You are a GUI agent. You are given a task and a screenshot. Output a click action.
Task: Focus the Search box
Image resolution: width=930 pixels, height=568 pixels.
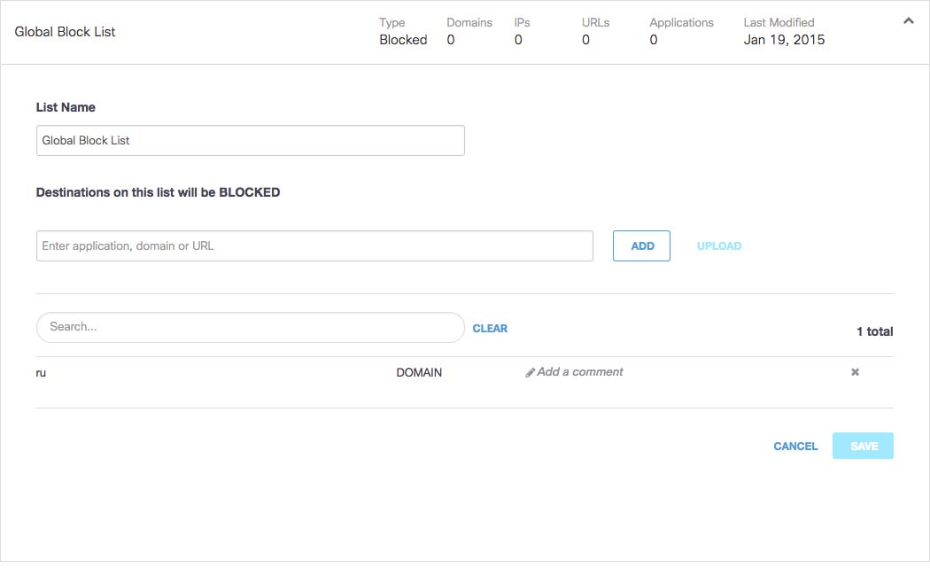(251, 328)
